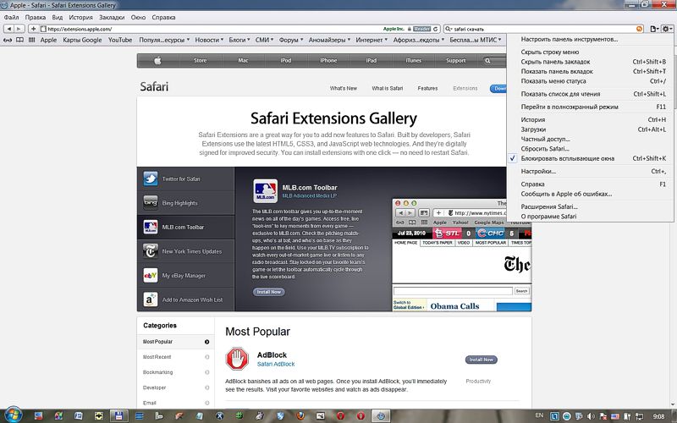Click the AdBlock stop-hand icon

tap(237, 359)
